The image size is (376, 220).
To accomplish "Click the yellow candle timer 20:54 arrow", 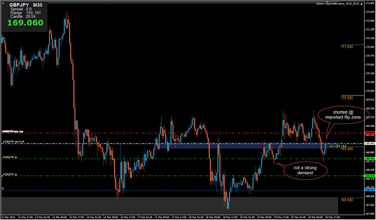I will point(338,146).
